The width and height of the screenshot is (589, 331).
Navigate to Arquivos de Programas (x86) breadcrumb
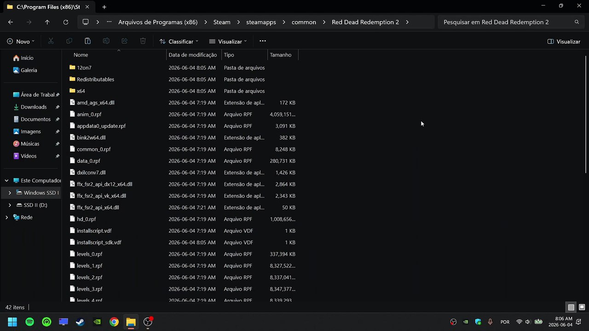[x=158, y=22]
